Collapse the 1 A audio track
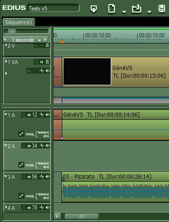This screenshot has height=222, width=169. click(6, 114)
